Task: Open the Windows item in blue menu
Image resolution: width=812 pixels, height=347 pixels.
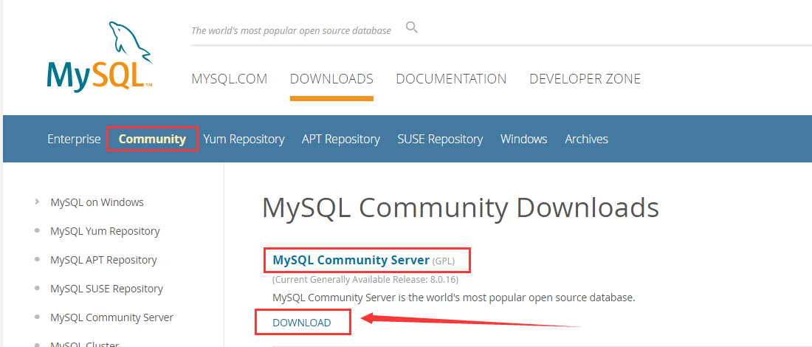Action: point(523,139)
